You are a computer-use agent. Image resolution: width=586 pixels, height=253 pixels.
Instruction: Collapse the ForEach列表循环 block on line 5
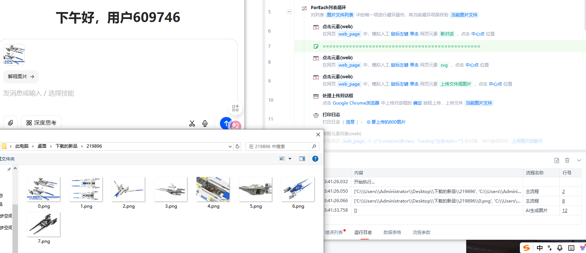click(x=289, y=12)
